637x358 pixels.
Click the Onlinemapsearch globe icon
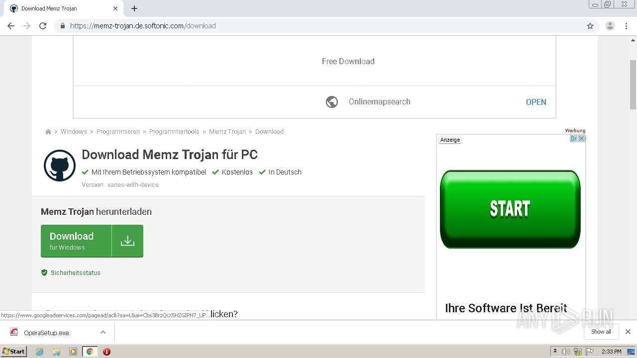(x=332, y=102)
